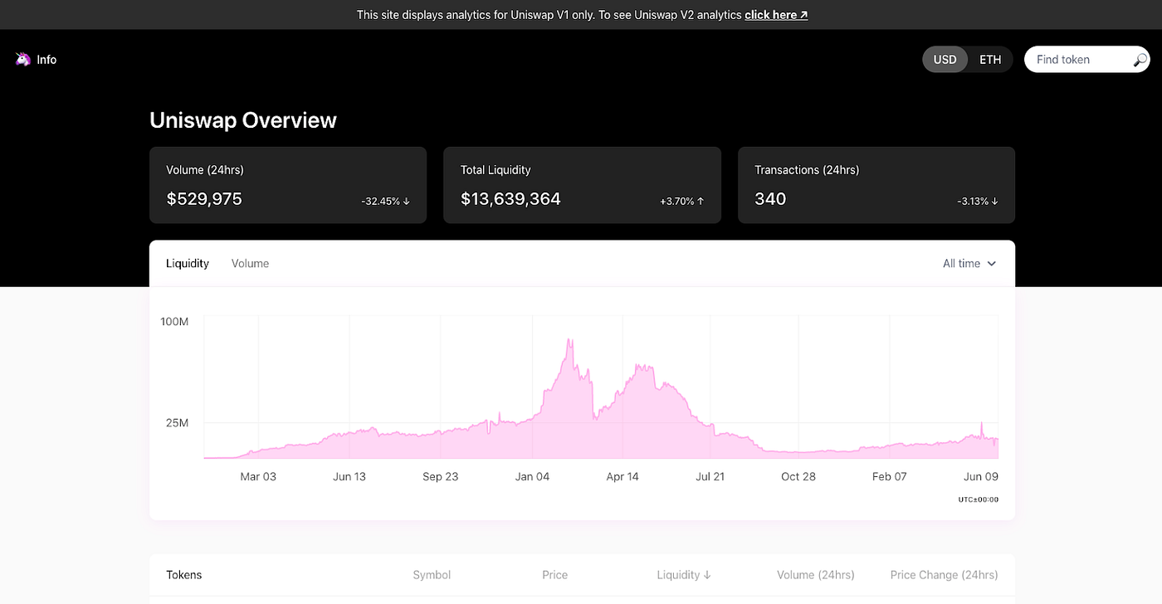Follow the 'click here' V2 analytics link
This screenshot has width=1162, height=604.
click(x=776, y=15)
